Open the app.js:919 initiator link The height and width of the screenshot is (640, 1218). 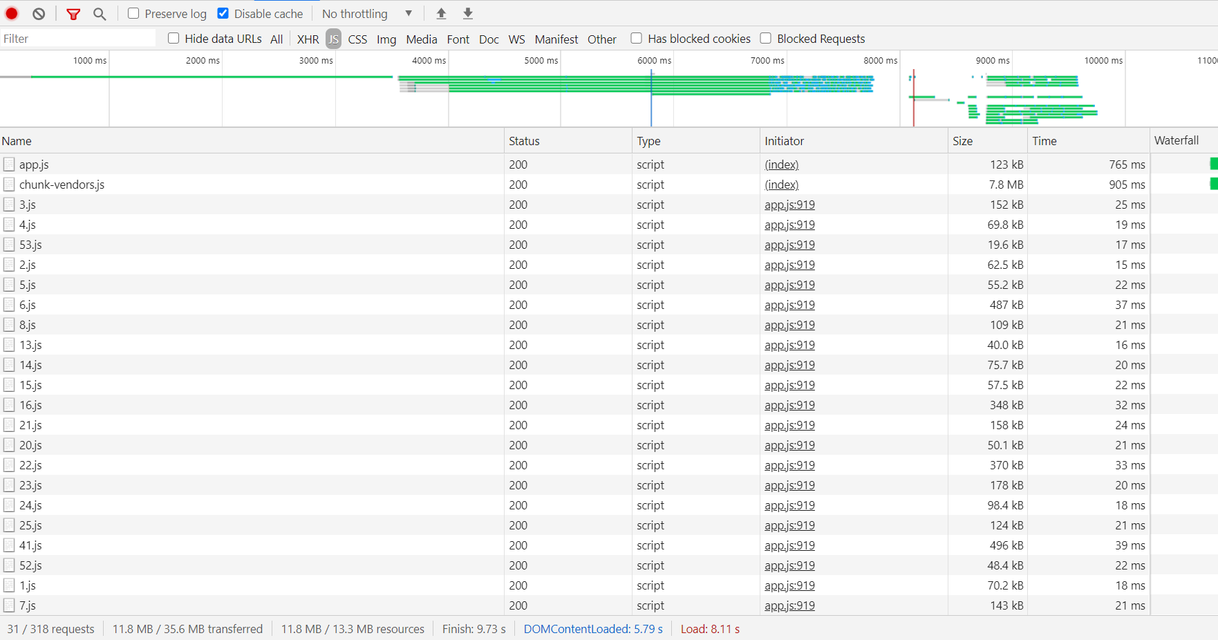[789, 205]
